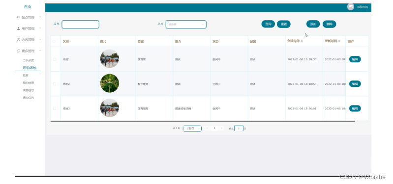Click the 添加 add button
This screenshot has width=393, height=184.
[313, 24]
